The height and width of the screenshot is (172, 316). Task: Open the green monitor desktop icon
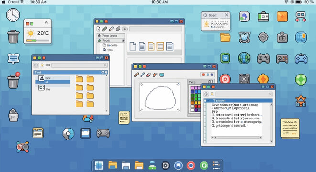pos(225,58)
